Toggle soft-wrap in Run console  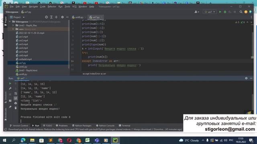tap(16, 93)
